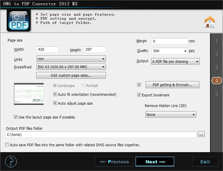
Task: Open the Predefined page size dropdown
Action: coord(71,67)
